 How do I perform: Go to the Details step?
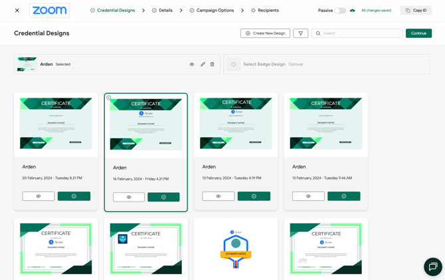tap(162, 11)
